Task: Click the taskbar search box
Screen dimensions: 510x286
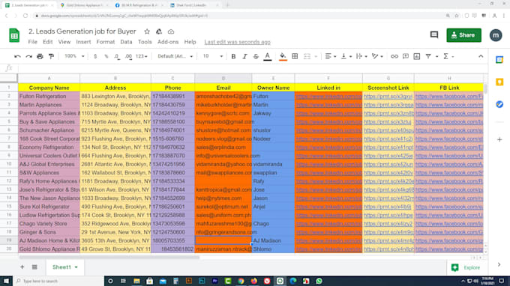Action: coord(58,281)
